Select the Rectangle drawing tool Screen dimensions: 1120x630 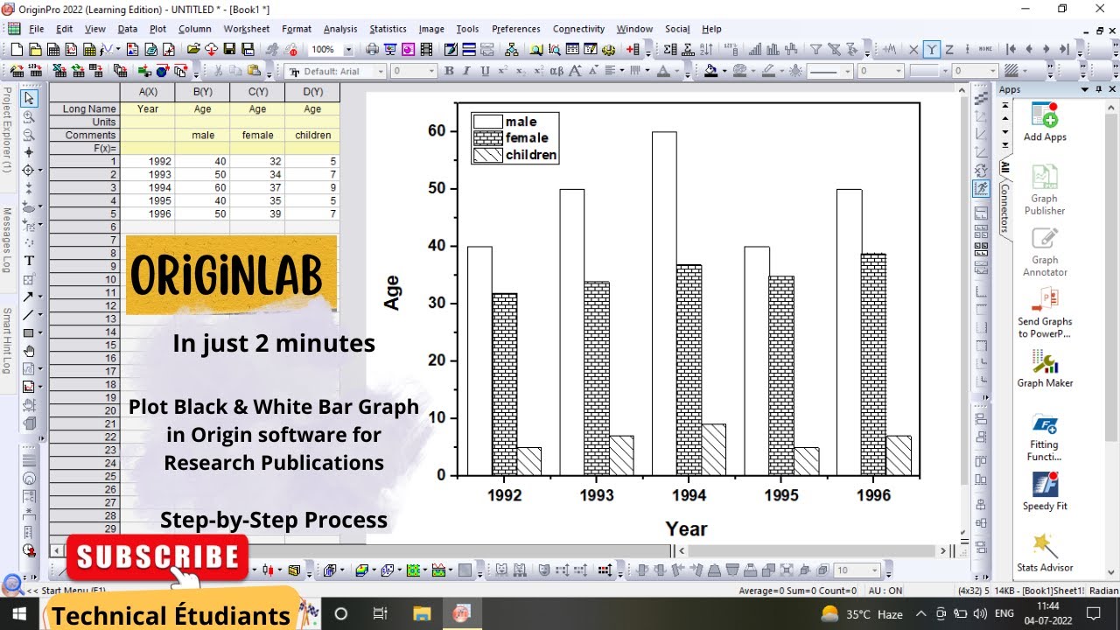pos(29,332)
